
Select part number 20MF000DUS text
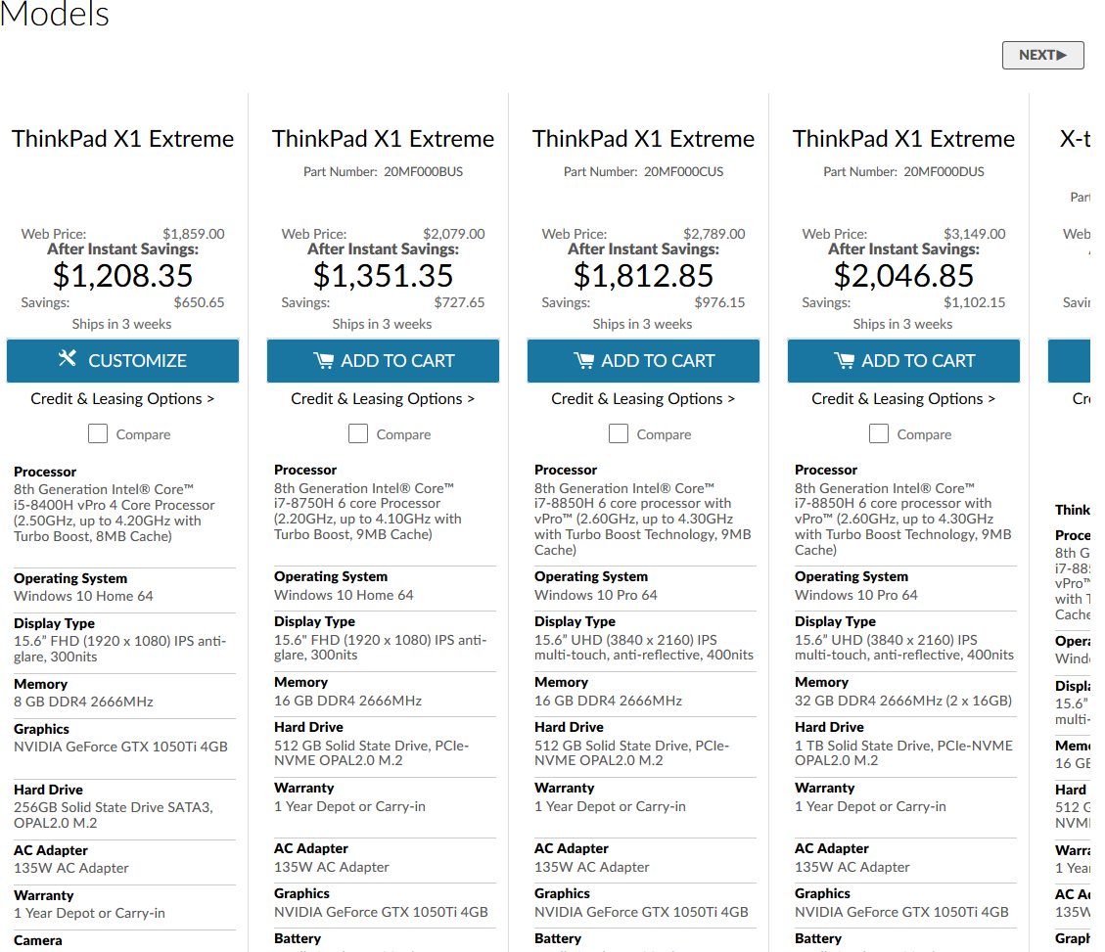tap(944, 172)
